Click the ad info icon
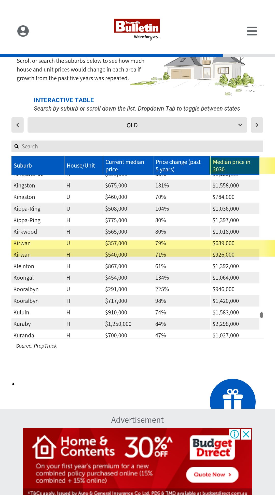The width and height of the screenshot is (275, 495). (x=235, y=434)
